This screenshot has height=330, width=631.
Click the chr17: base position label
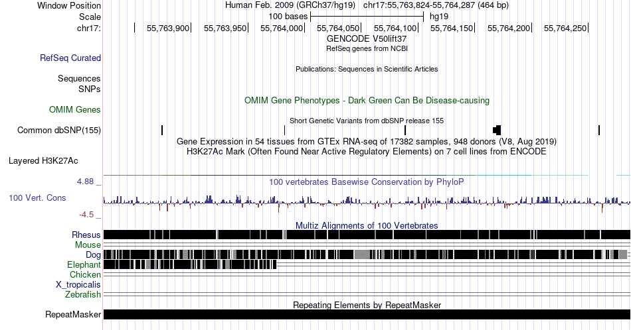point(89,28)
